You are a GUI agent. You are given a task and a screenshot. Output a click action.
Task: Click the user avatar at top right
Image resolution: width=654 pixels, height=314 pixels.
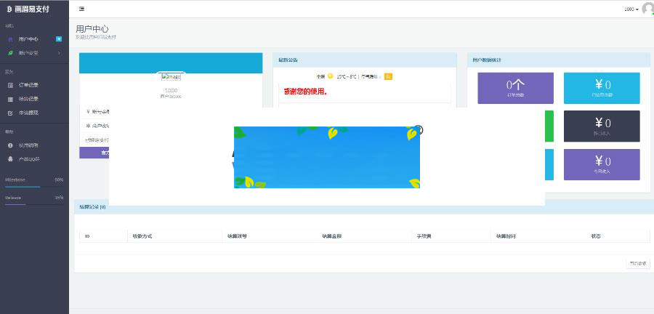coord(647,9)
